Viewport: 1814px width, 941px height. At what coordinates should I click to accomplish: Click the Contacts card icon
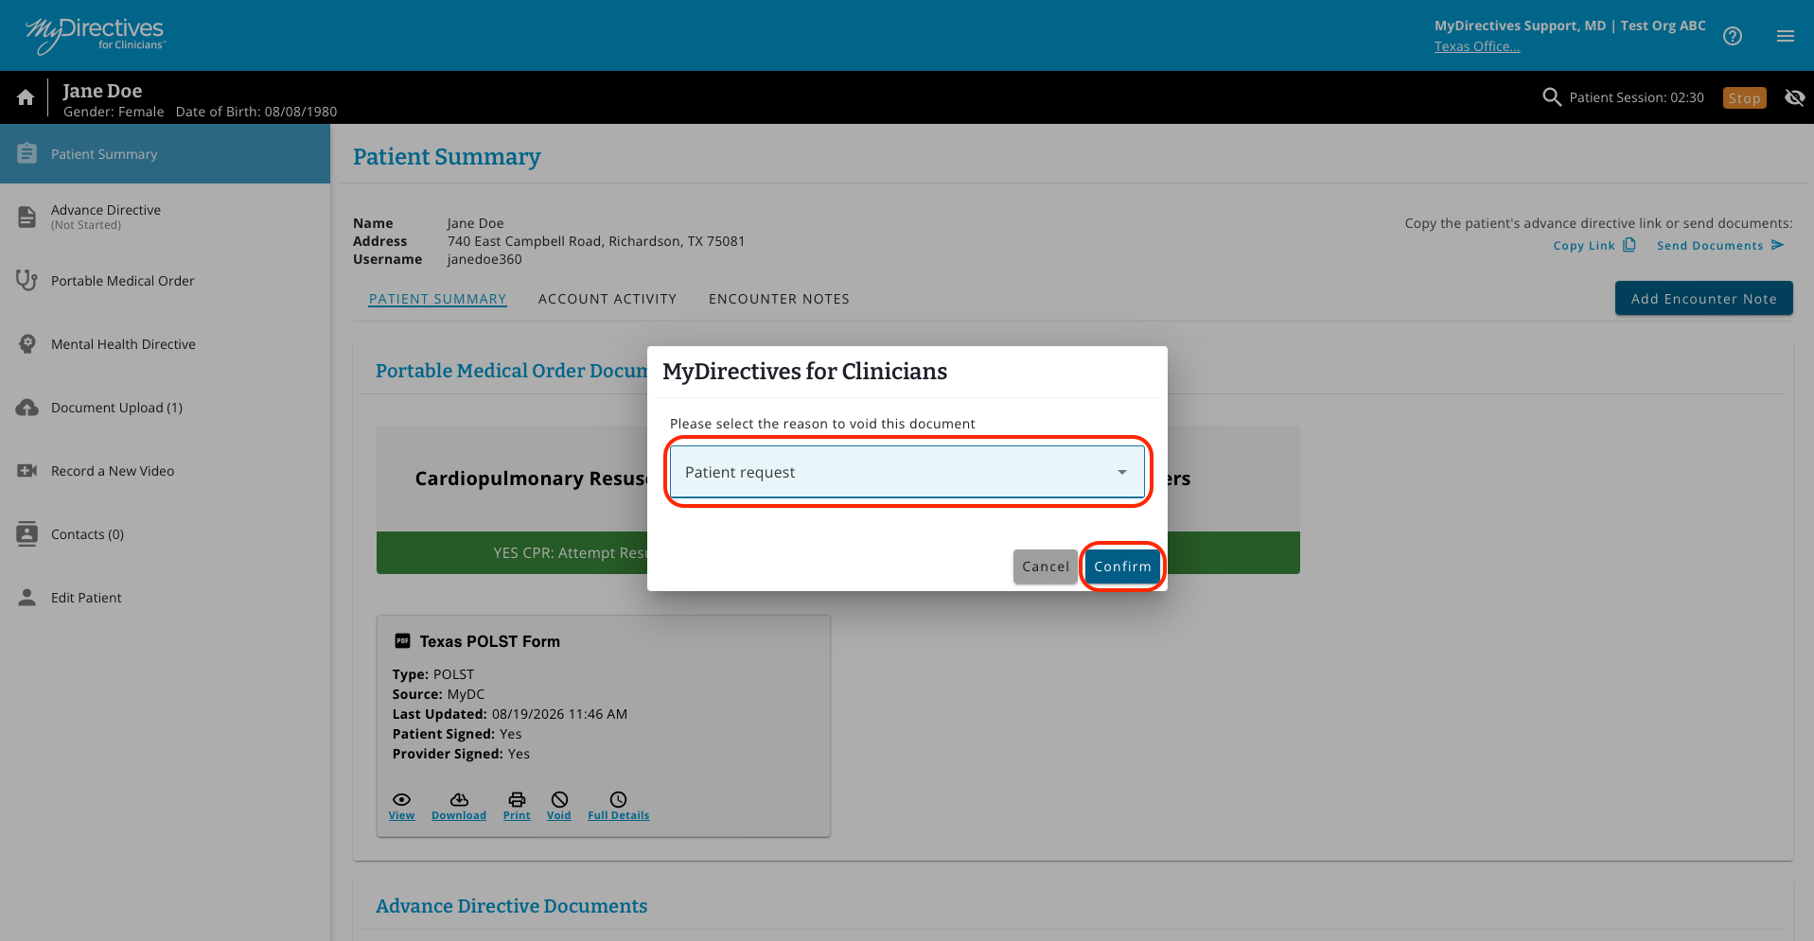click(27, 533)
